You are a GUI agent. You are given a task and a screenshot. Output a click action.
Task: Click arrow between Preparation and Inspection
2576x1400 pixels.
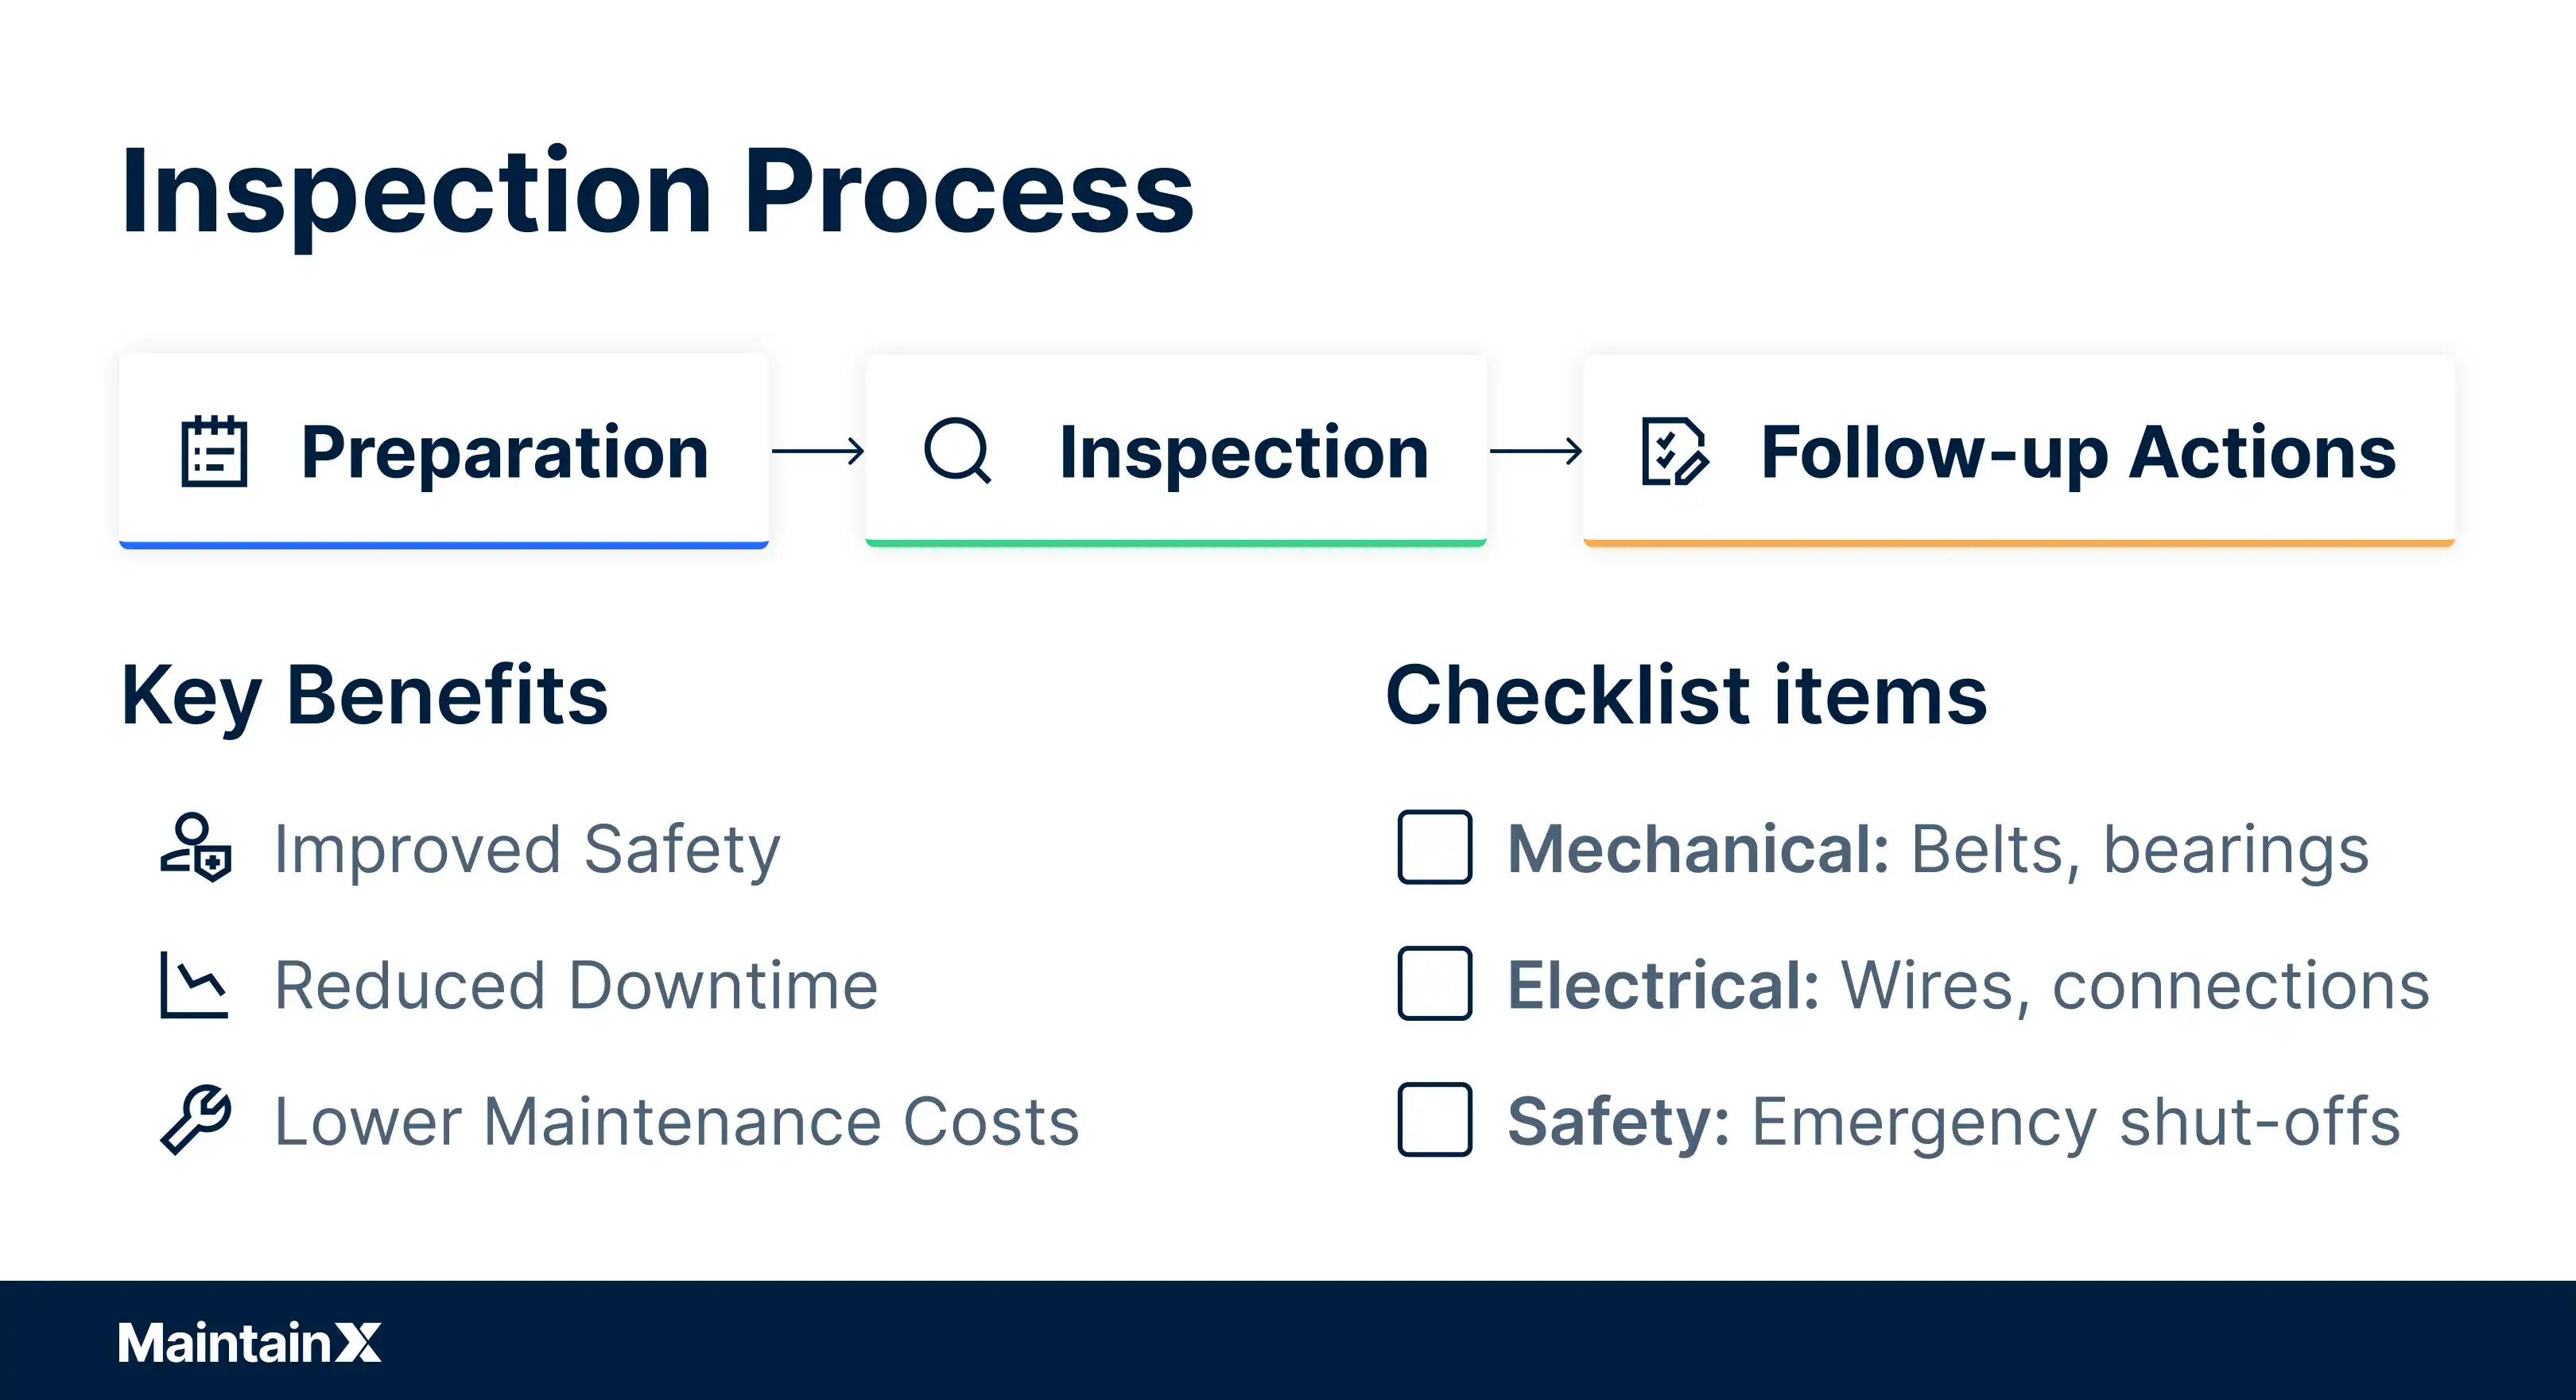pyautogui.click(x=818, y=451)
